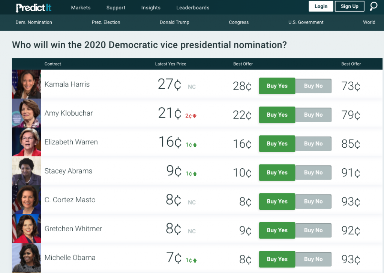Buy Yes on Kamala Harris
The image size is (384, 273).
pos(277,86)
